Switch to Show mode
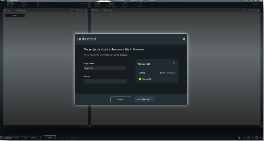 pos(33,138)
